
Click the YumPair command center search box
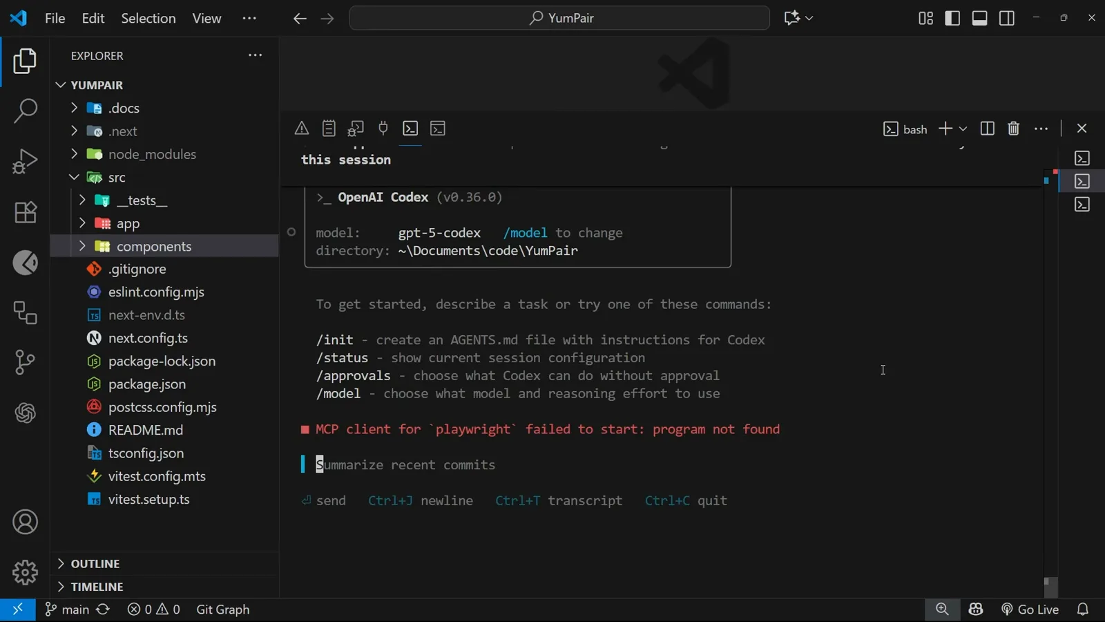[559, 18]
